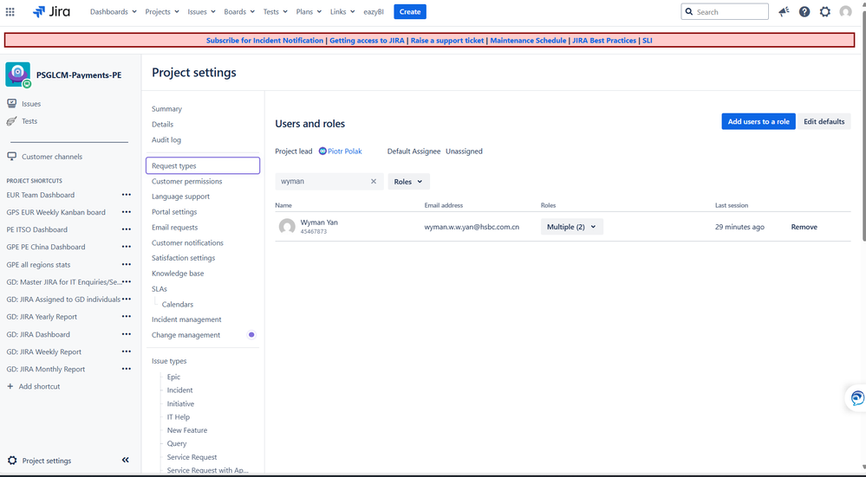
Task: Expand the Plans menu
Action: [309, 11]
